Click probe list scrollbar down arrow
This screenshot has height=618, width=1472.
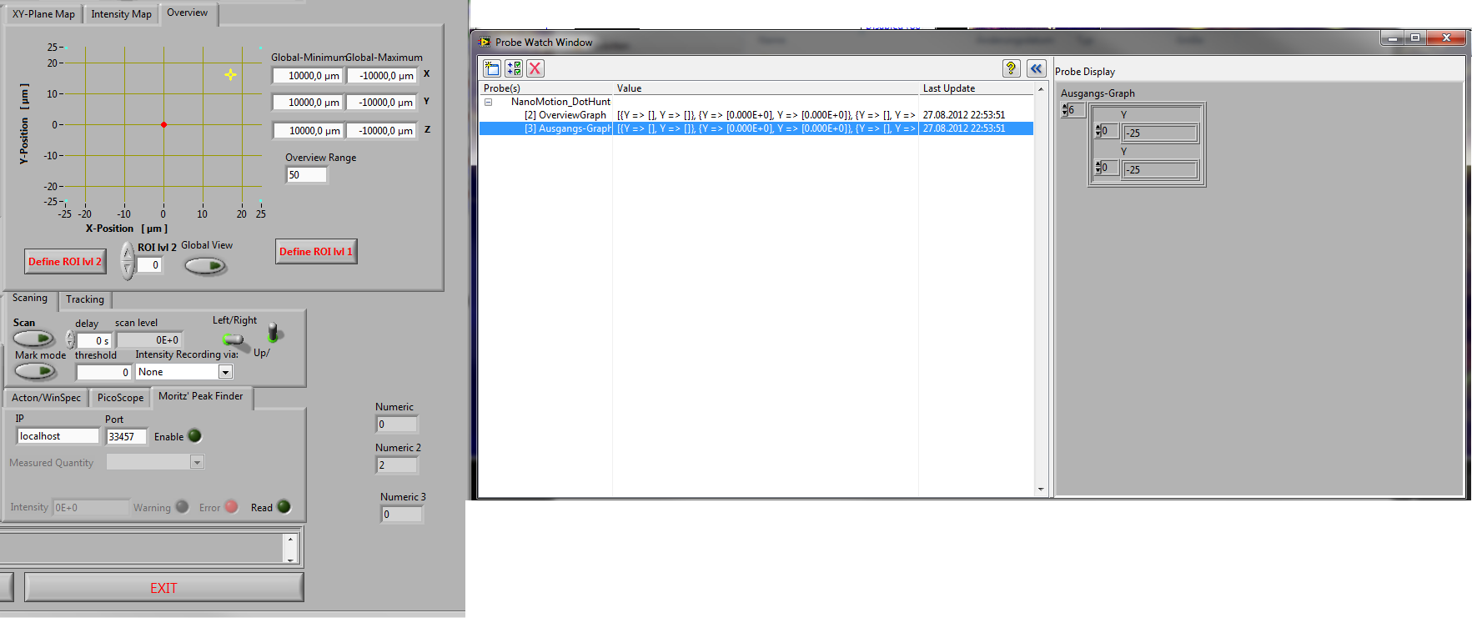point(1040,490)
